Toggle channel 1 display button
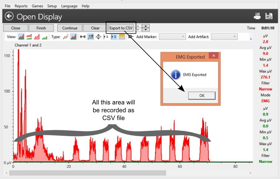280x179 pixels. 106,37
